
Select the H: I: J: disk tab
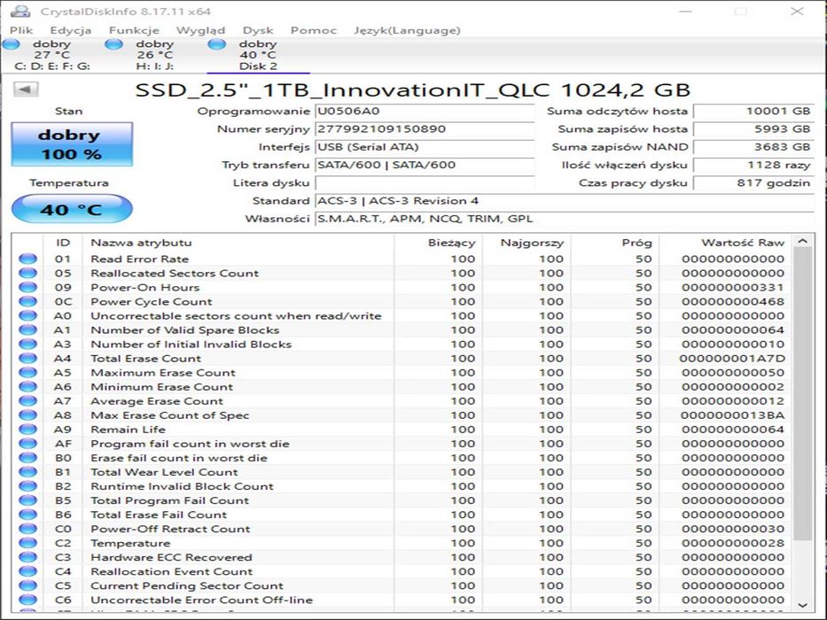[x=154, y=55]
